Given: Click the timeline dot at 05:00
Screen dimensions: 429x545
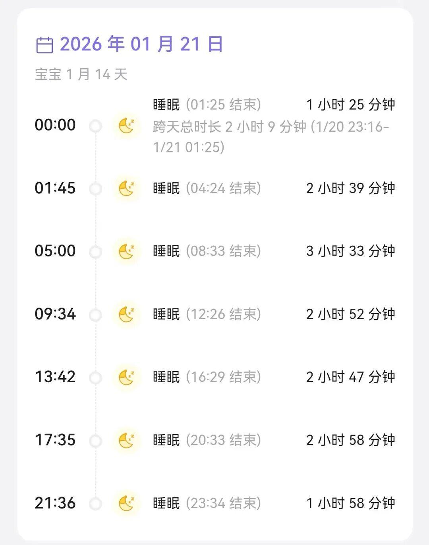Looking at the screenshot, I should click(95, 252).
